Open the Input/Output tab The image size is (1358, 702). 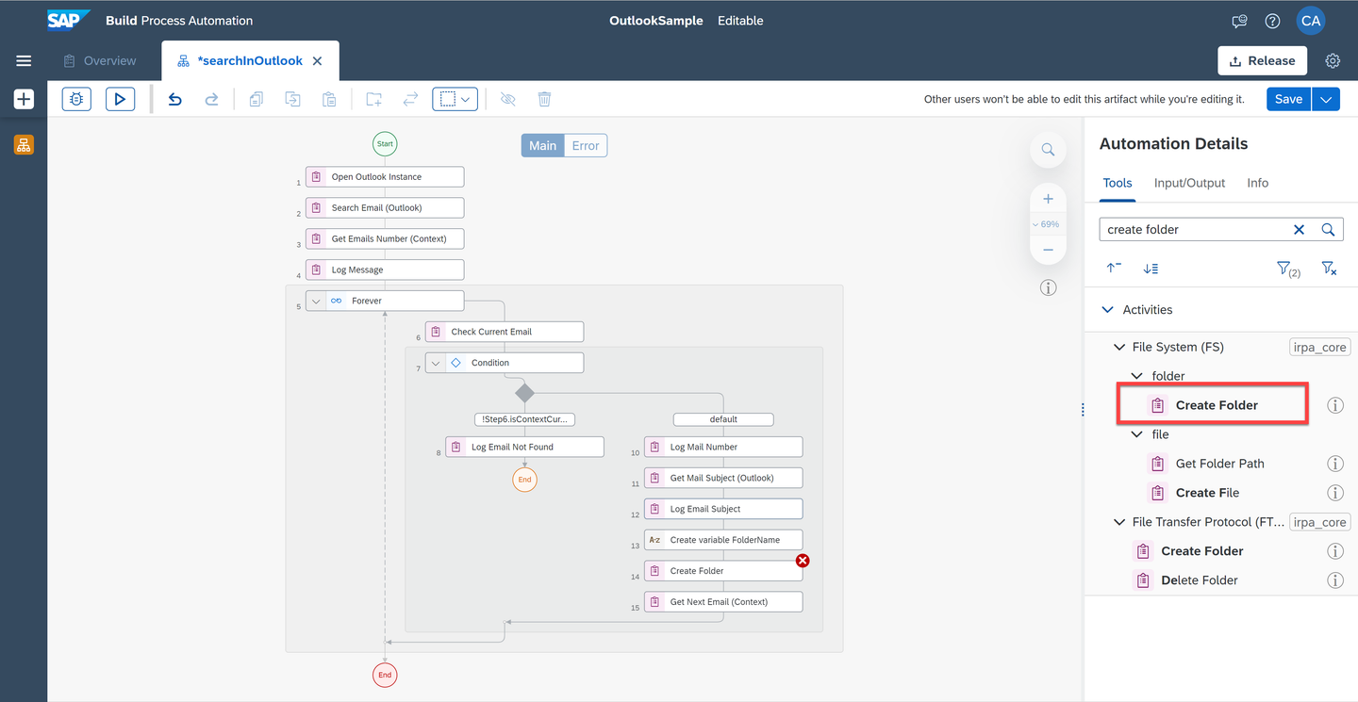pos(1189,183)
